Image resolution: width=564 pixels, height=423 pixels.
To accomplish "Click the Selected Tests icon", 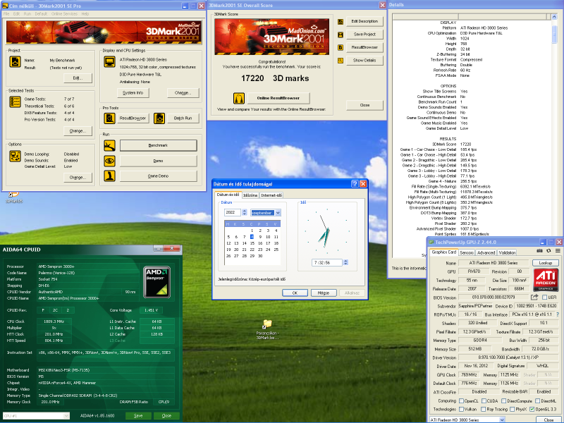I will 15,102.
